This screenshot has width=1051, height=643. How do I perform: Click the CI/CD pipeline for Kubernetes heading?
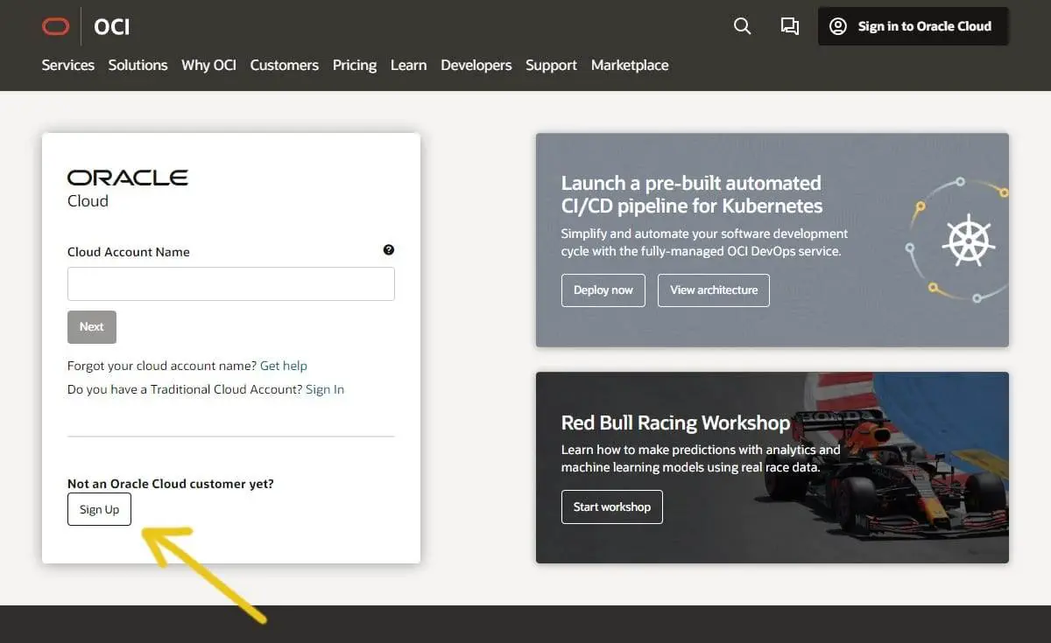coord(692,194)
